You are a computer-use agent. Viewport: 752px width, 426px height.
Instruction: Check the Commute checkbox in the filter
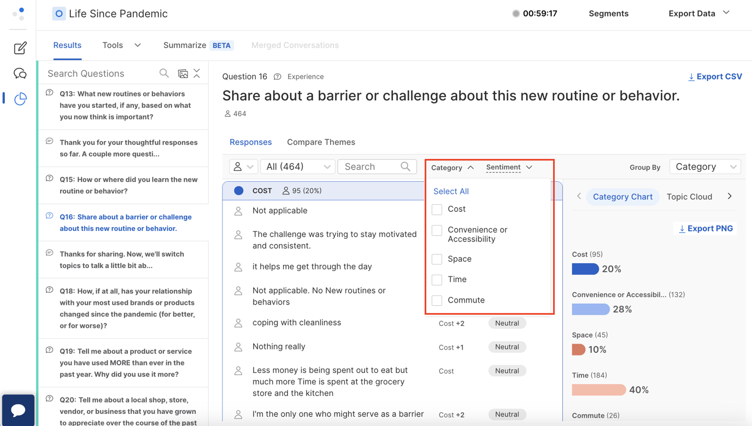[437, 300]
